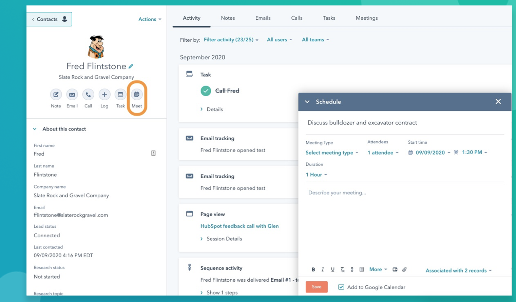Open HubSpot feedback call with Glen link
This screenshot has width=516, height=302.
coord(240,226)
